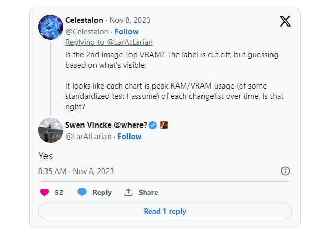Image resolution: width=332 pixels, height=235 pixels.
Task: Click the Celestalon display name
Action: [84, 20]
